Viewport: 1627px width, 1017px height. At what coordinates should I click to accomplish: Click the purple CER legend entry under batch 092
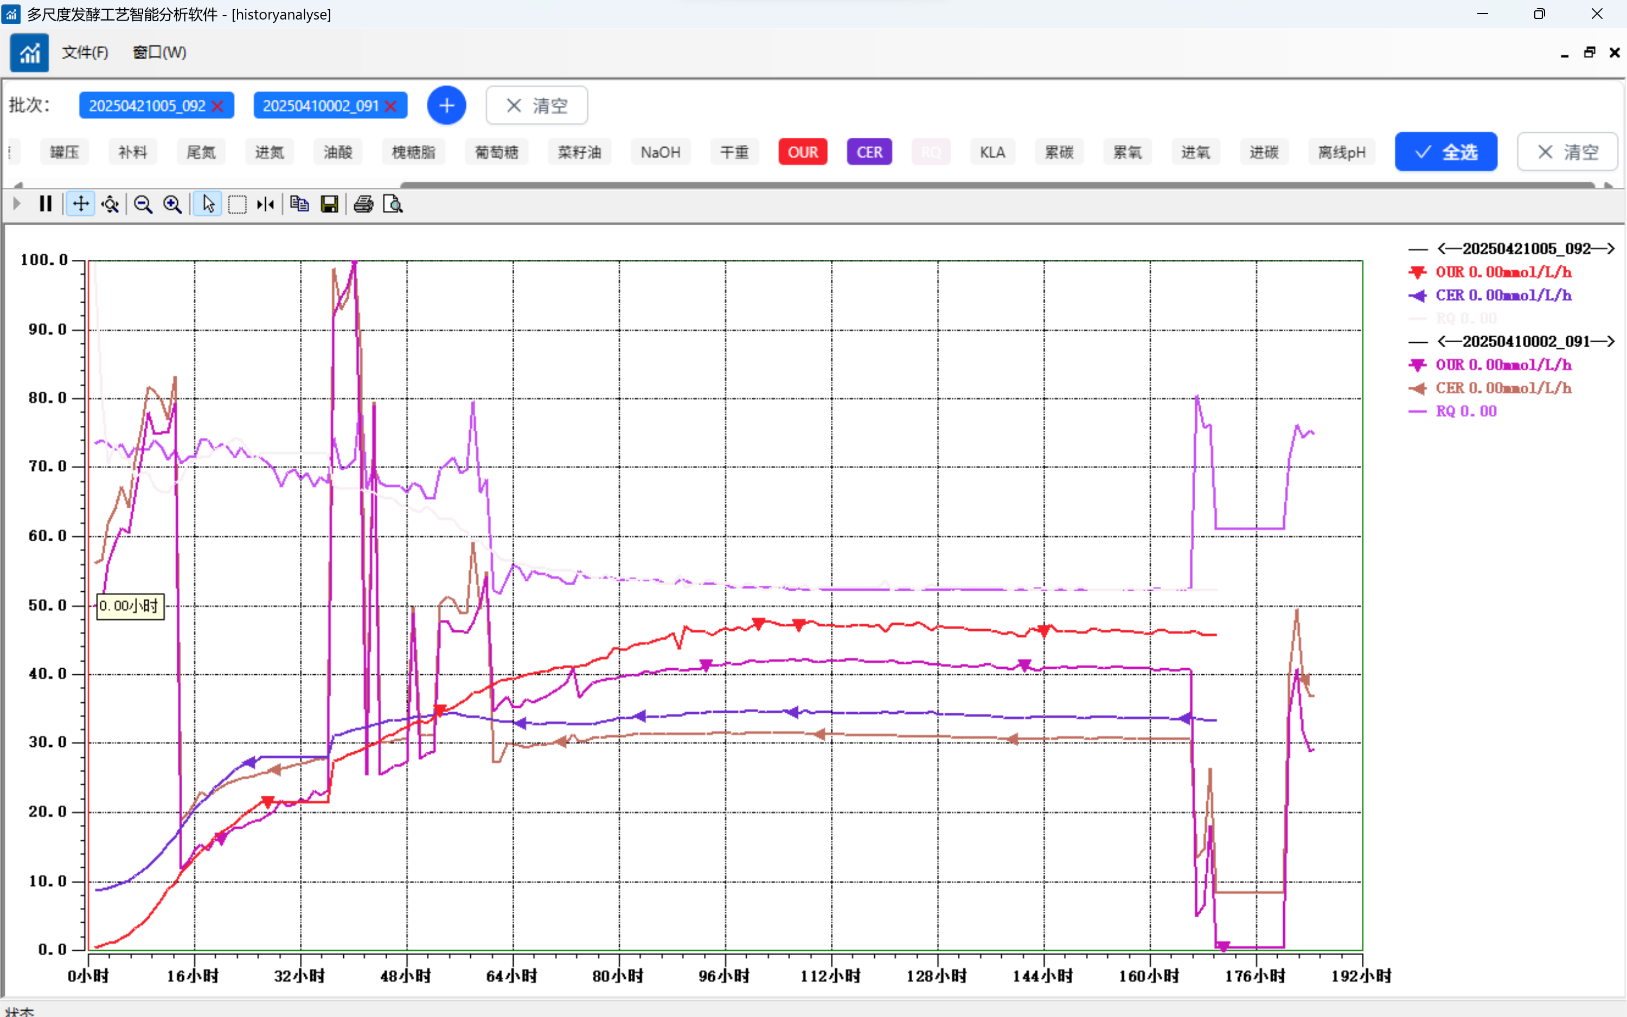[x=1490, y=295]
